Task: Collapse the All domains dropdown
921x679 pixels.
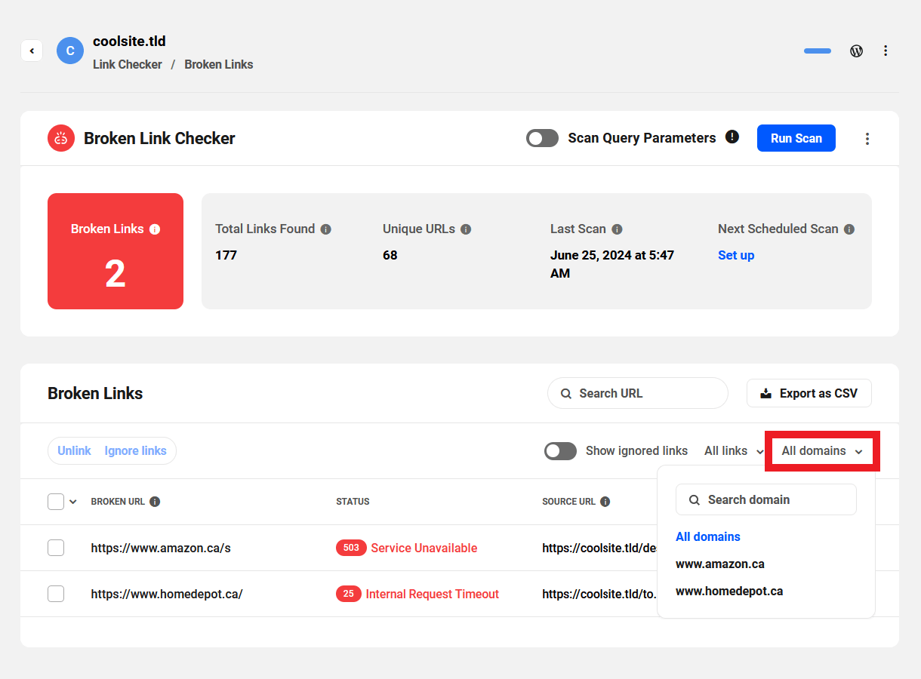Action: (x=822, y=451)
